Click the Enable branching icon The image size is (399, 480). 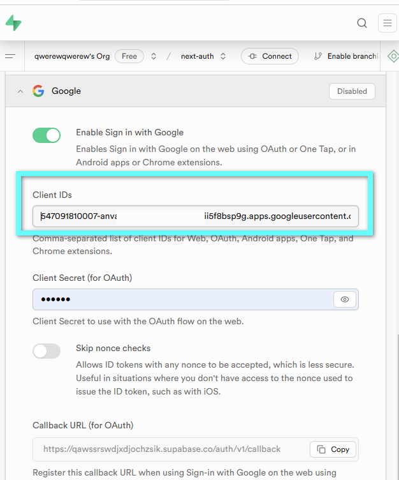[x=318, y=56]
